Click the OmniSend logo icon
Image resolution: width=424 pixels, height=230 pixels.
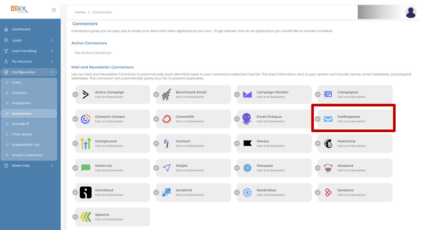pos(86,192)
